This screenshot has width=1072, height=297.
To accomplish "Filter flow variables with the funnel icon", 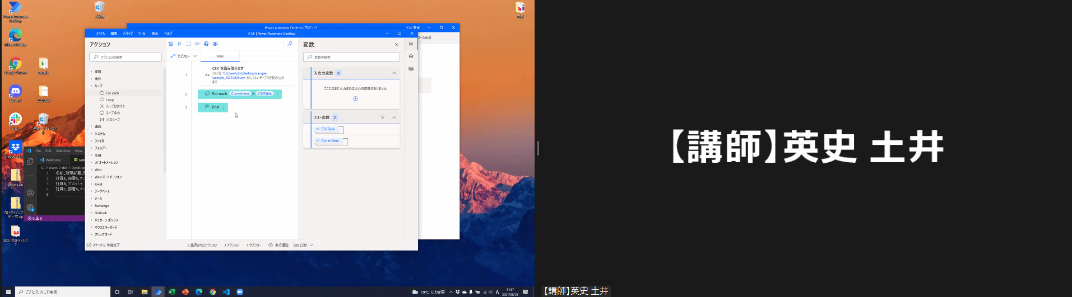I will 383,117.
